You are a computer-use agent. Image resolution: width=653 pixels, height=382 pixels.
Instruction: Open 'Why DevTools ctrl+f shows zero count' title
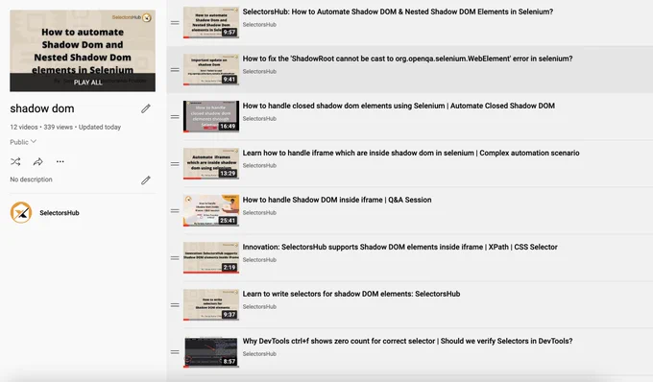[x=407, y=341]
